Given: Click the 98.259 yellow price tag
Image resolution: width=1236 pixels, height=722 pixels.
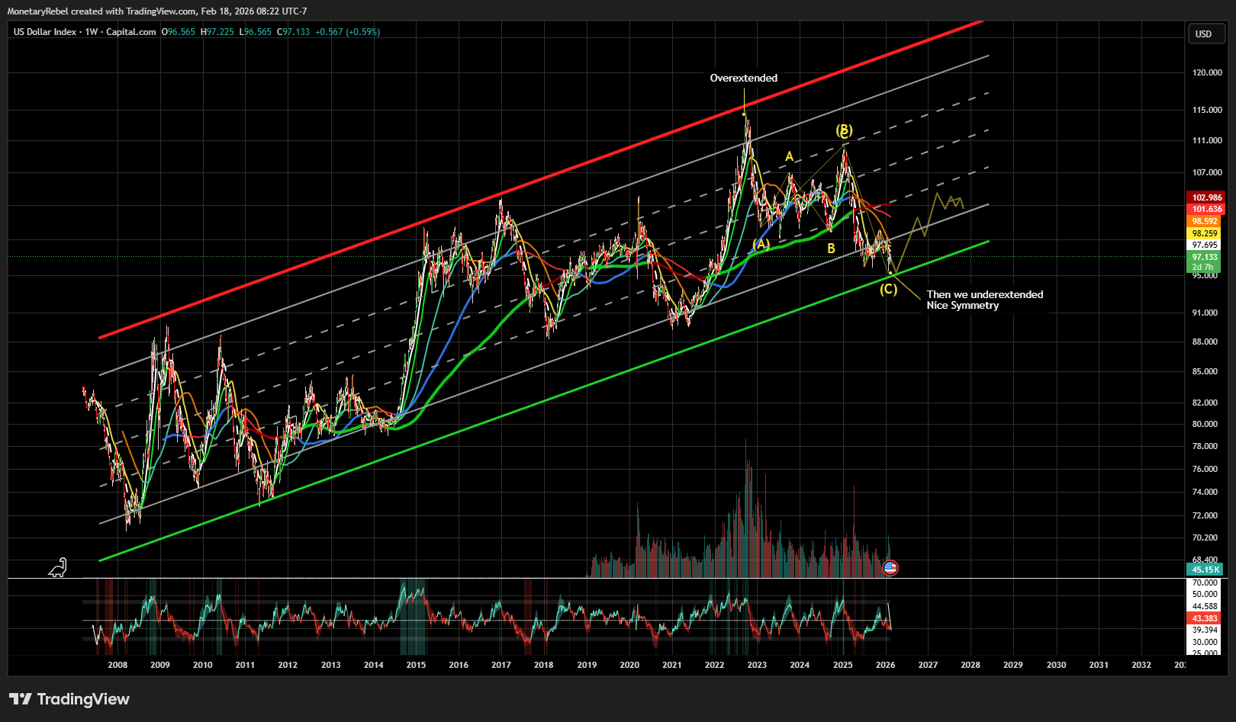Looking at the screenshot, I should point(1205,233).
